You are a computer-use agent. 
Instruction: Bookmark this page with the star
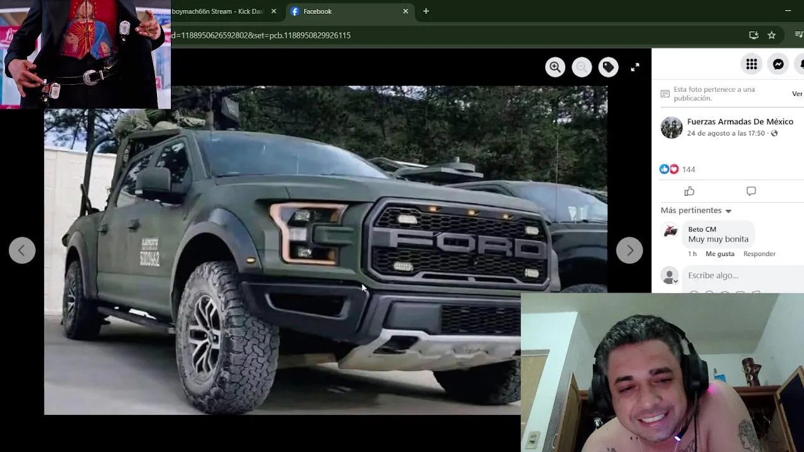click(772, 35)
